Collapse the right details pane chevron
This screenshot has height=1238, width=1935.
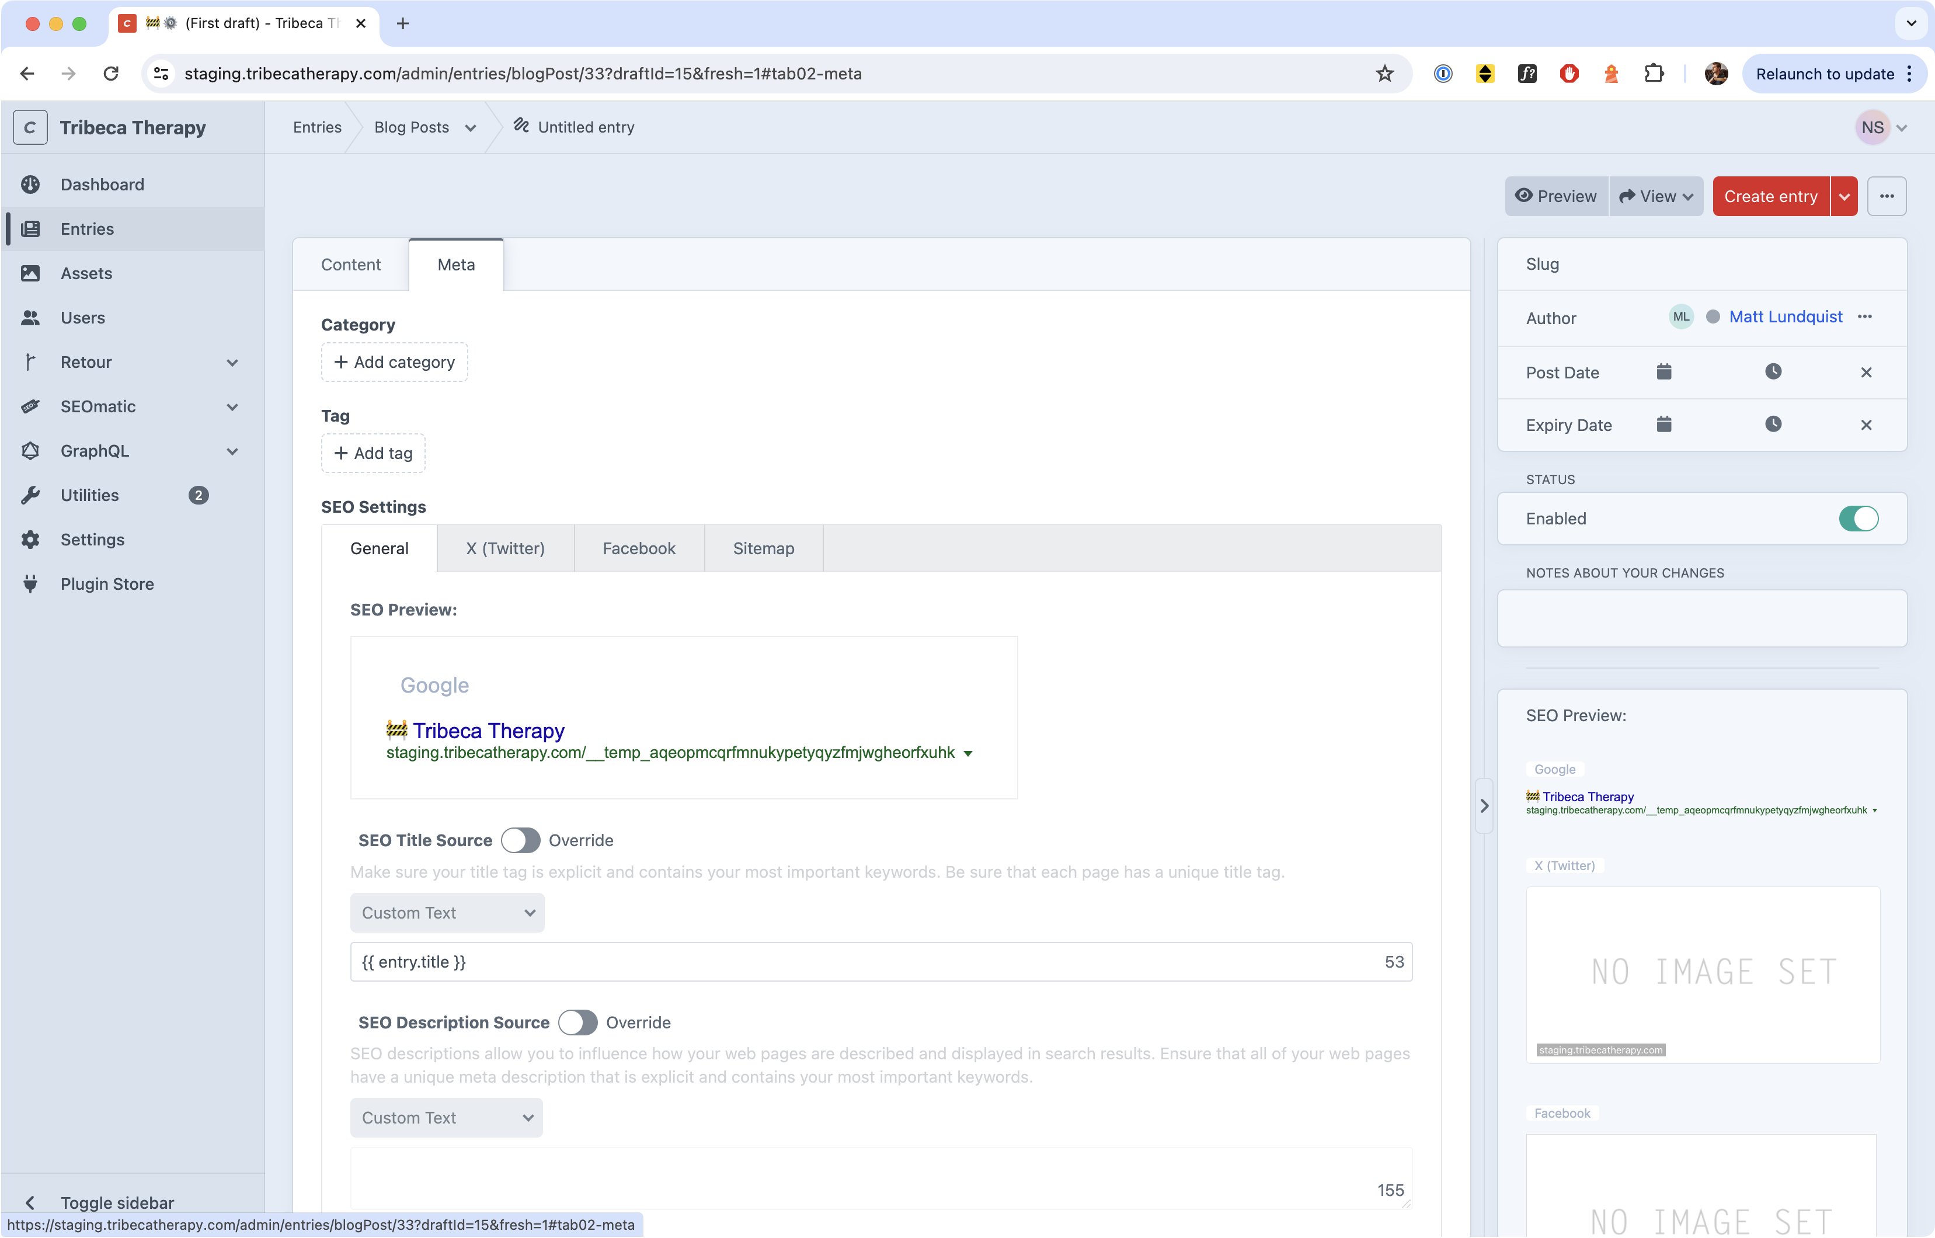tap(1484, 805)
